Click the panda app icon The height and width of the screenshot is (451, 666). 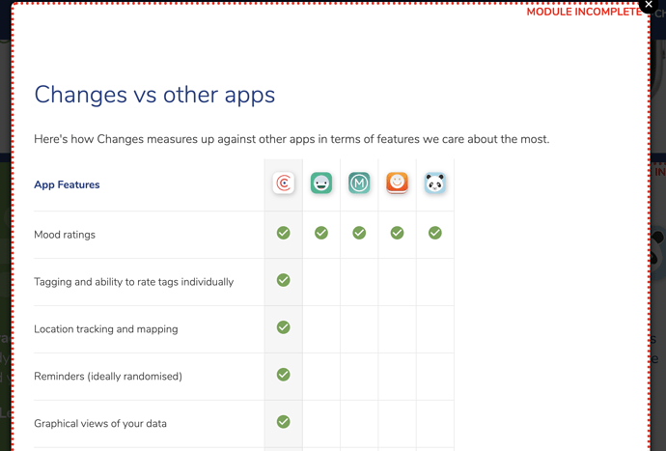(x=435, y=183)
